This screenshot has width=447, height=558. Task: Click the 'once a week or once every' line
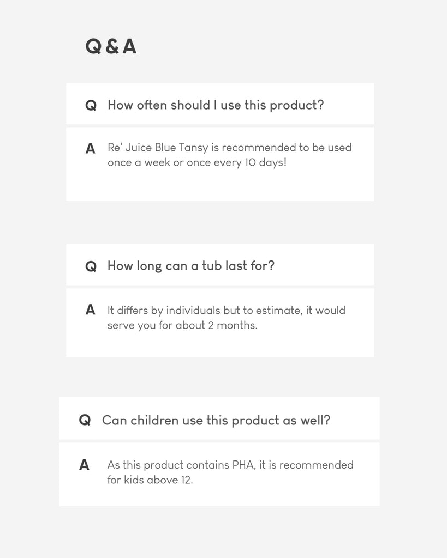click(173, 163)
